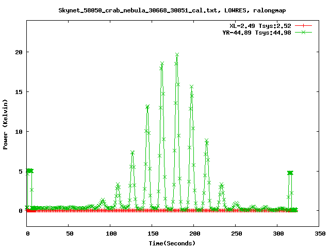Image resolution: width=330 pixels, height=248 pixels.
Task: Click the calibration pulse plateau near time 0
Action: point(29,171)
